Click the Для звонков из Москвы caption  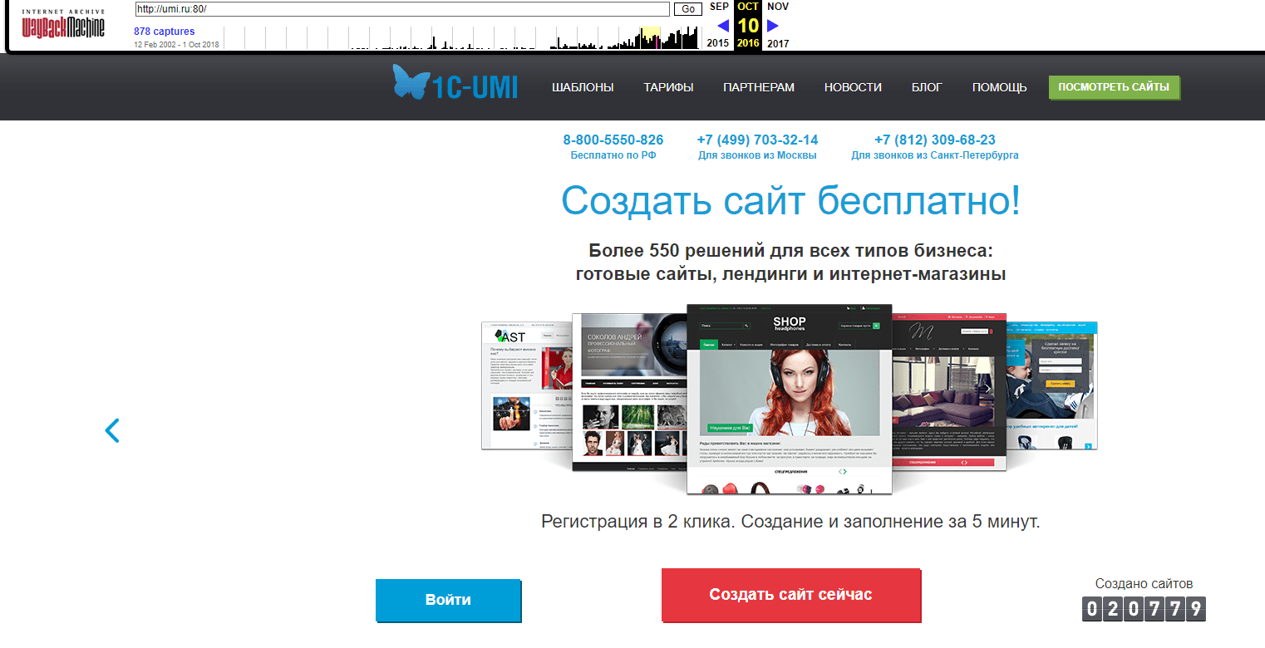click(757, 155)
